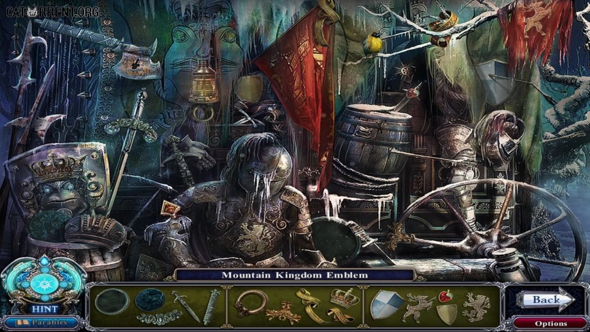Open the Parables book
The image size is (590, 332).
(41, 323)
